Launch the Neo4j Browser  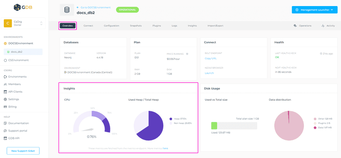coord(209,73)
